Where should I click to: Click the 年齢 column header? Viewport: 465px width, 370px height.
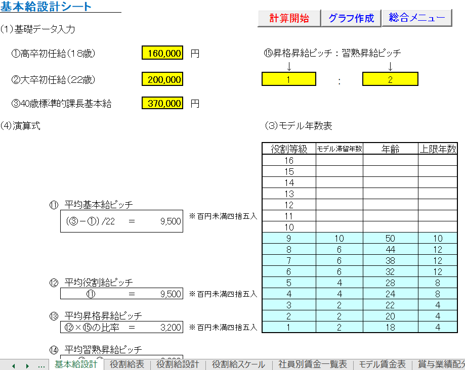[x=390, y=149]
